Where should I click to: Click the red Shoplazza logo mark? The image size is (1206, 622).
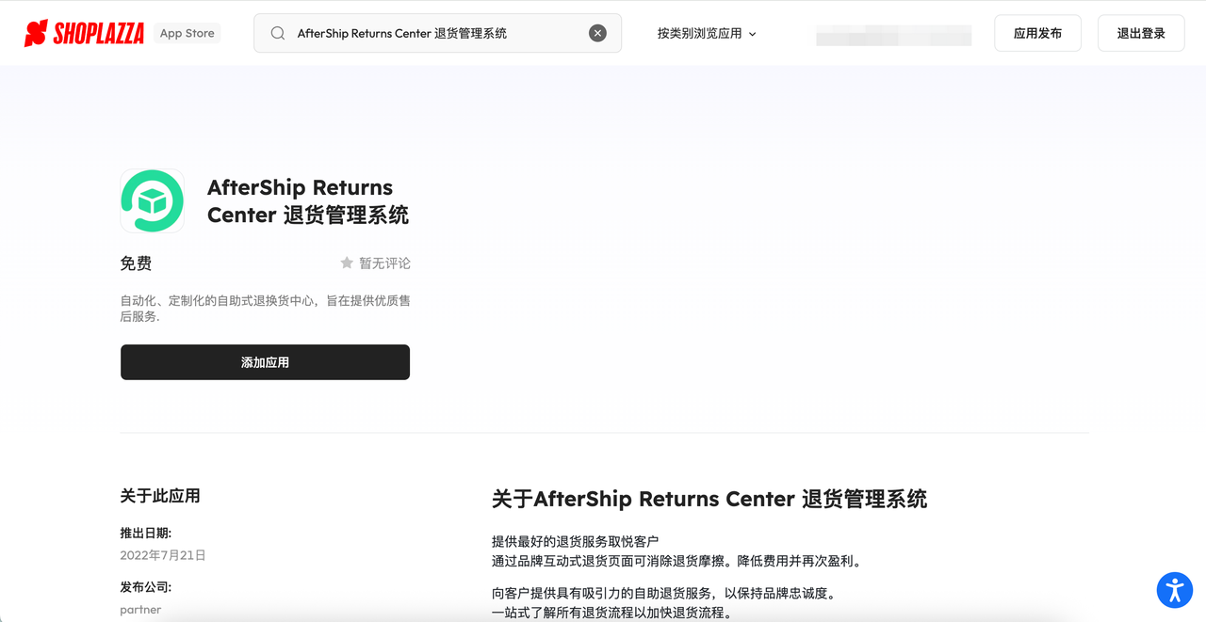35,31
